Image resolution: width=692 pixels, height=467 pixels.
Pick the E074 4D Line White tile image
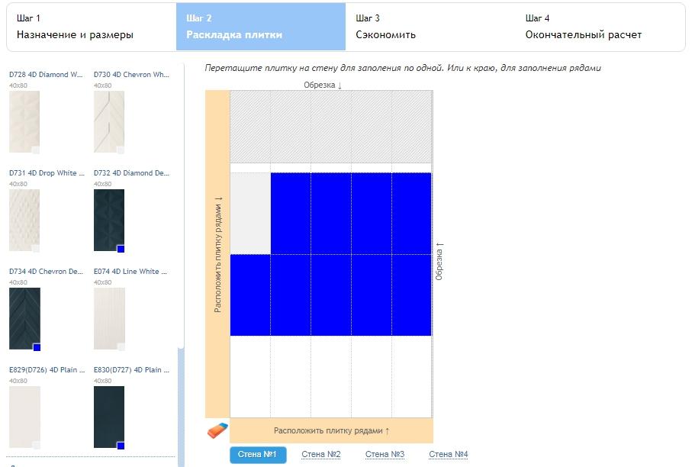[108, 318]
